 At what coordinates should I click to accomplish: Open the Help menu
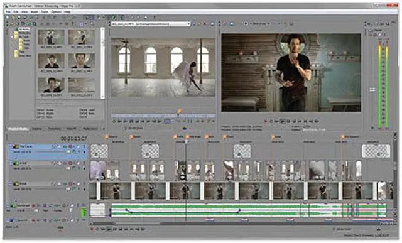[x=67, y=12]
